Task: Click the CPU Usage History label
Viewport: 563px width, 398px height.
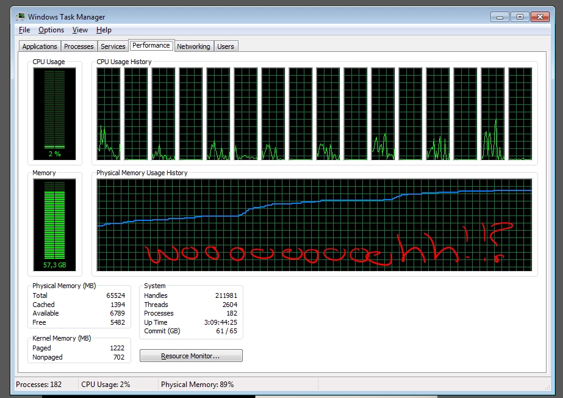Action: click(x=124, y=62)
